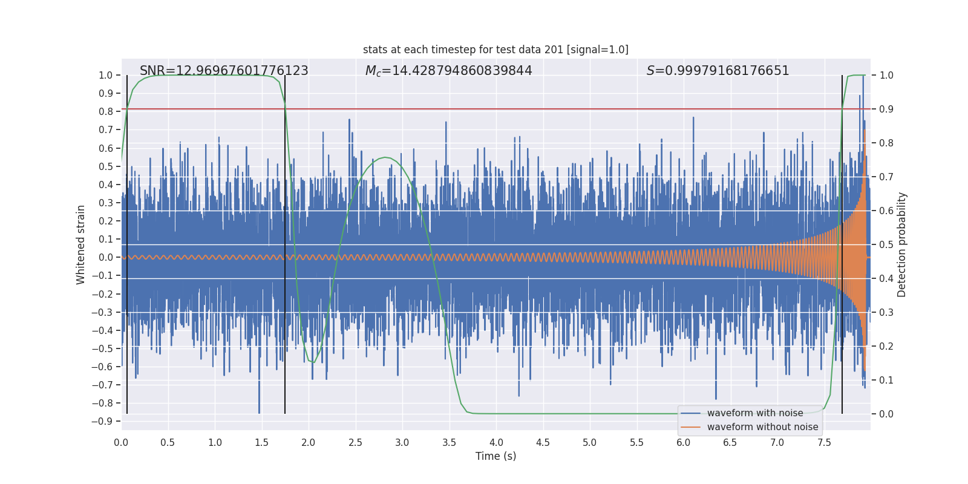This screenshot has width=968, height=484.
Task: Click the right y-axis tick label 0.9
Action: click(886, 110)
